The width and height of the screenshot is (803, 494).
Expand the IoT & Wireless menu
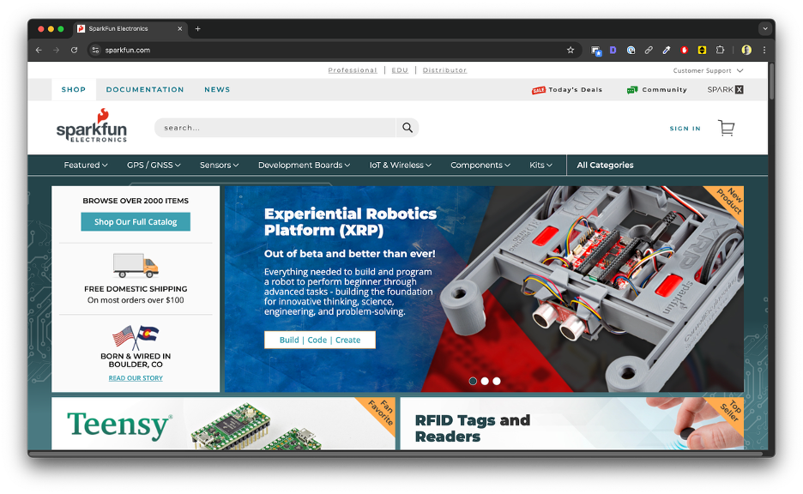(x=400, y=165)
